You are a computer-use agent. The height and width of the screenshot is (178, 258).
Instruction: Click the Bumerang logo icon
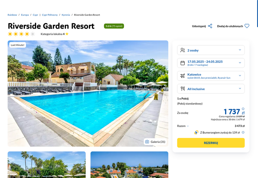(x=196, y=132)
